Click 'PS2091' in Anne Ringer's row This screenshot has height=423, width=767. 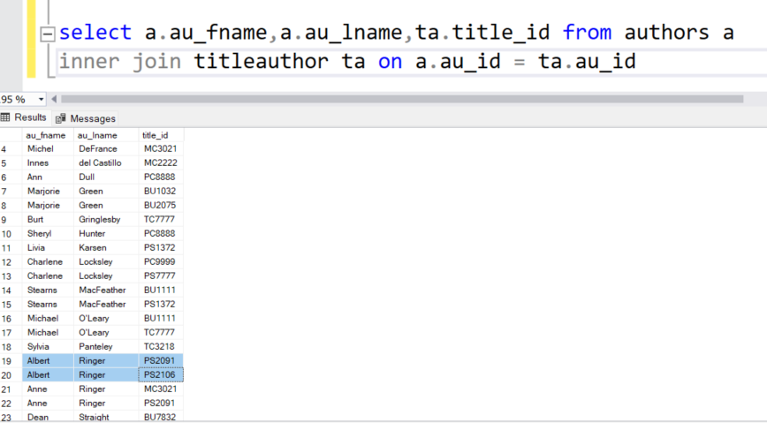click(161, 404)
